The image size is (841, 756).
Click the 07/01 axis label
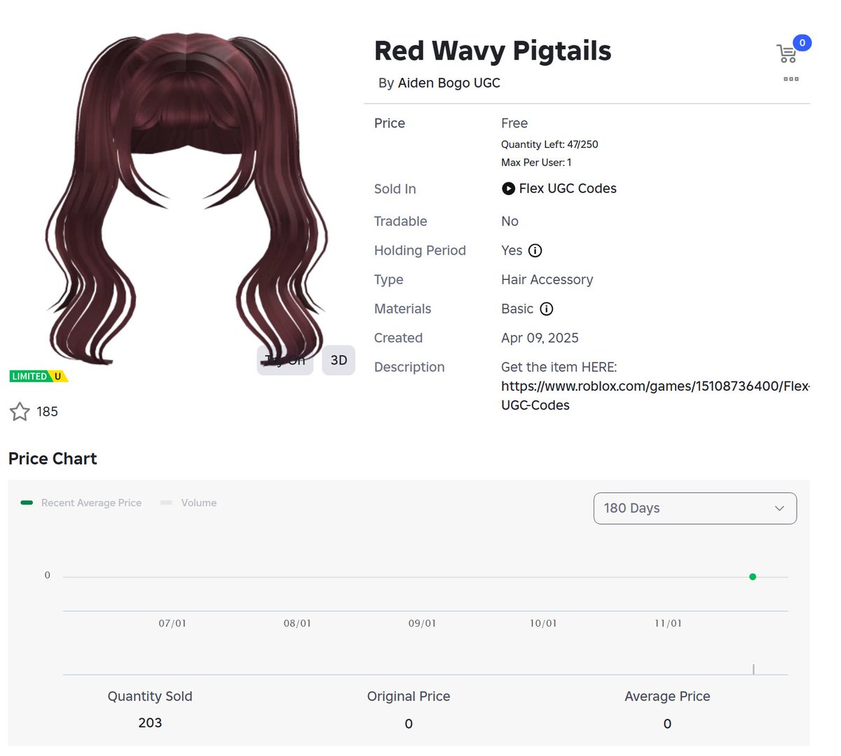click(172, 623)
